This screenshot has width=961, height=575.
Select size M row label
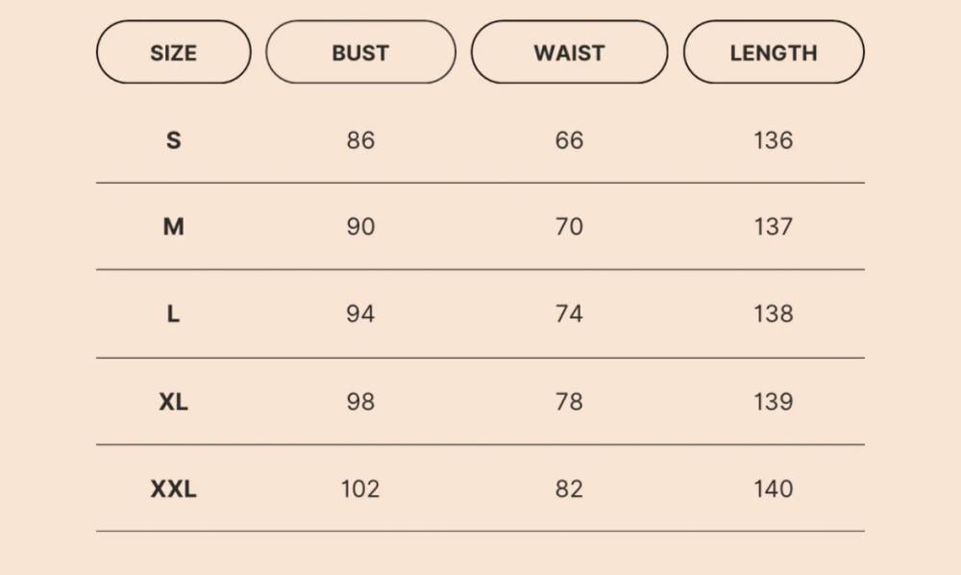click(173, 227)
